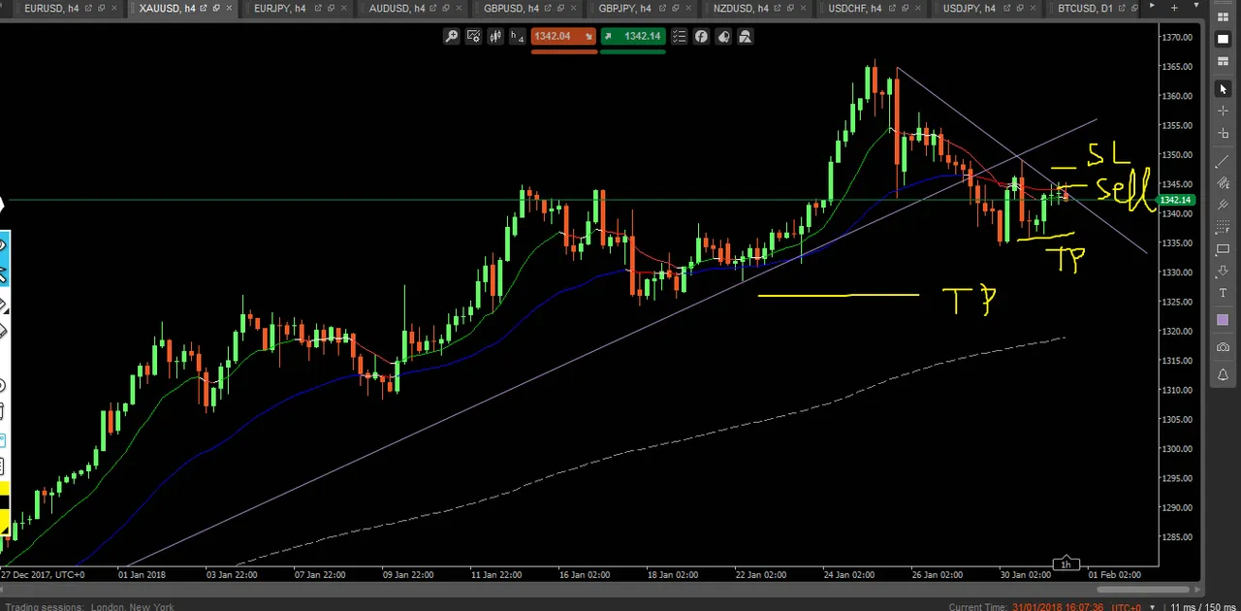Screen dimensions: 1241x611
Task: Choose the down arrow marker tool
Action: [1223, 272]
